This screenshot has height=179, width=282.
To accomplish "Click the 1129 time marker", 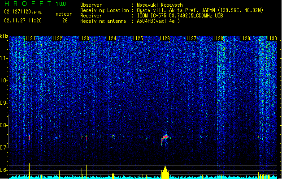I will tap(245, 38).
